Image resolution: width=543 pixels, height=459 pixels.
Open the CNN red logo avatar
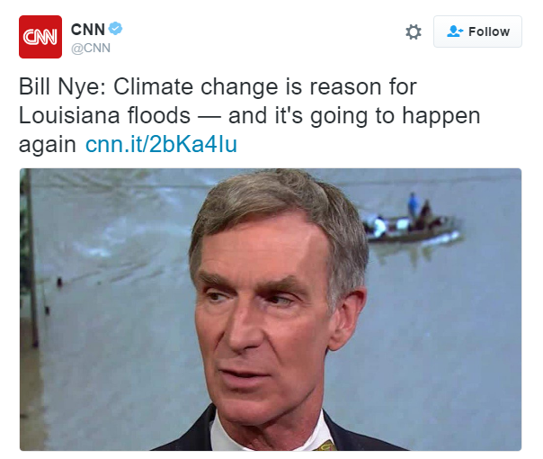click(40, 37)
